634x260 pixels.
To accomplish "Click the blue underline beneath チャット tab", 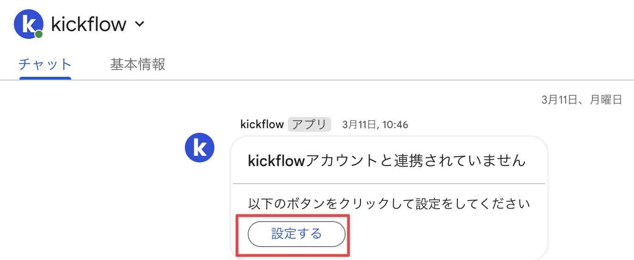I will coord(45,78).
